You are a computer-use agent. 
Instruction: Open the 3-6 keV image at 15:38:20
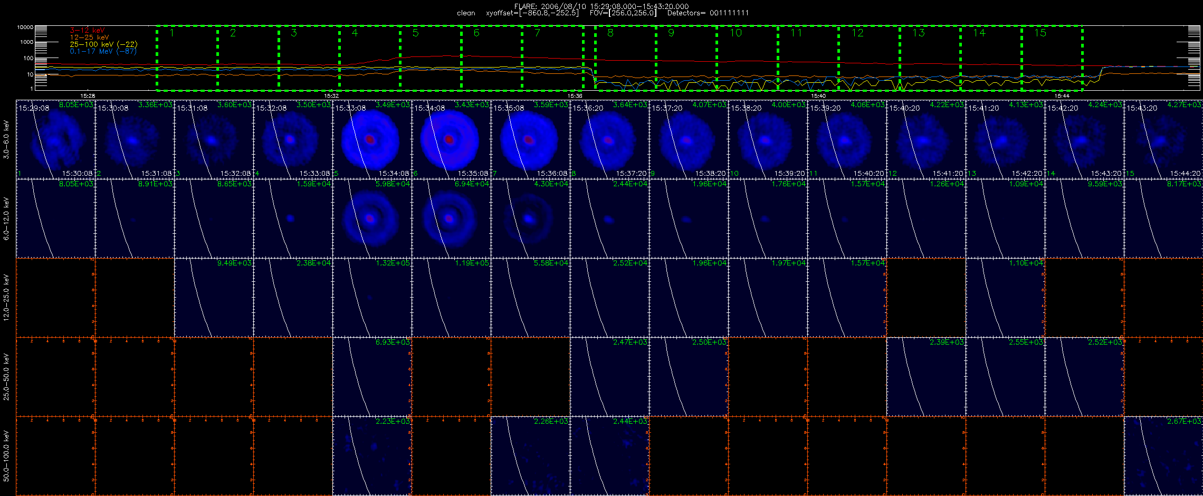coord(768,139)
